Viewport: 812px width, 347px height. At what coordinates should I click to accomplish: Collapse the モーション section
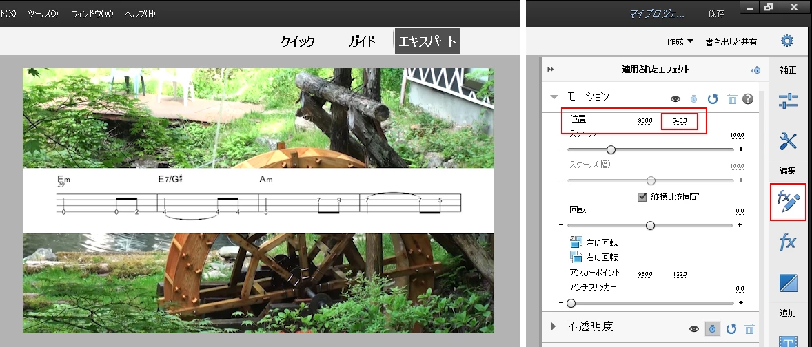[x=554, y=96]
